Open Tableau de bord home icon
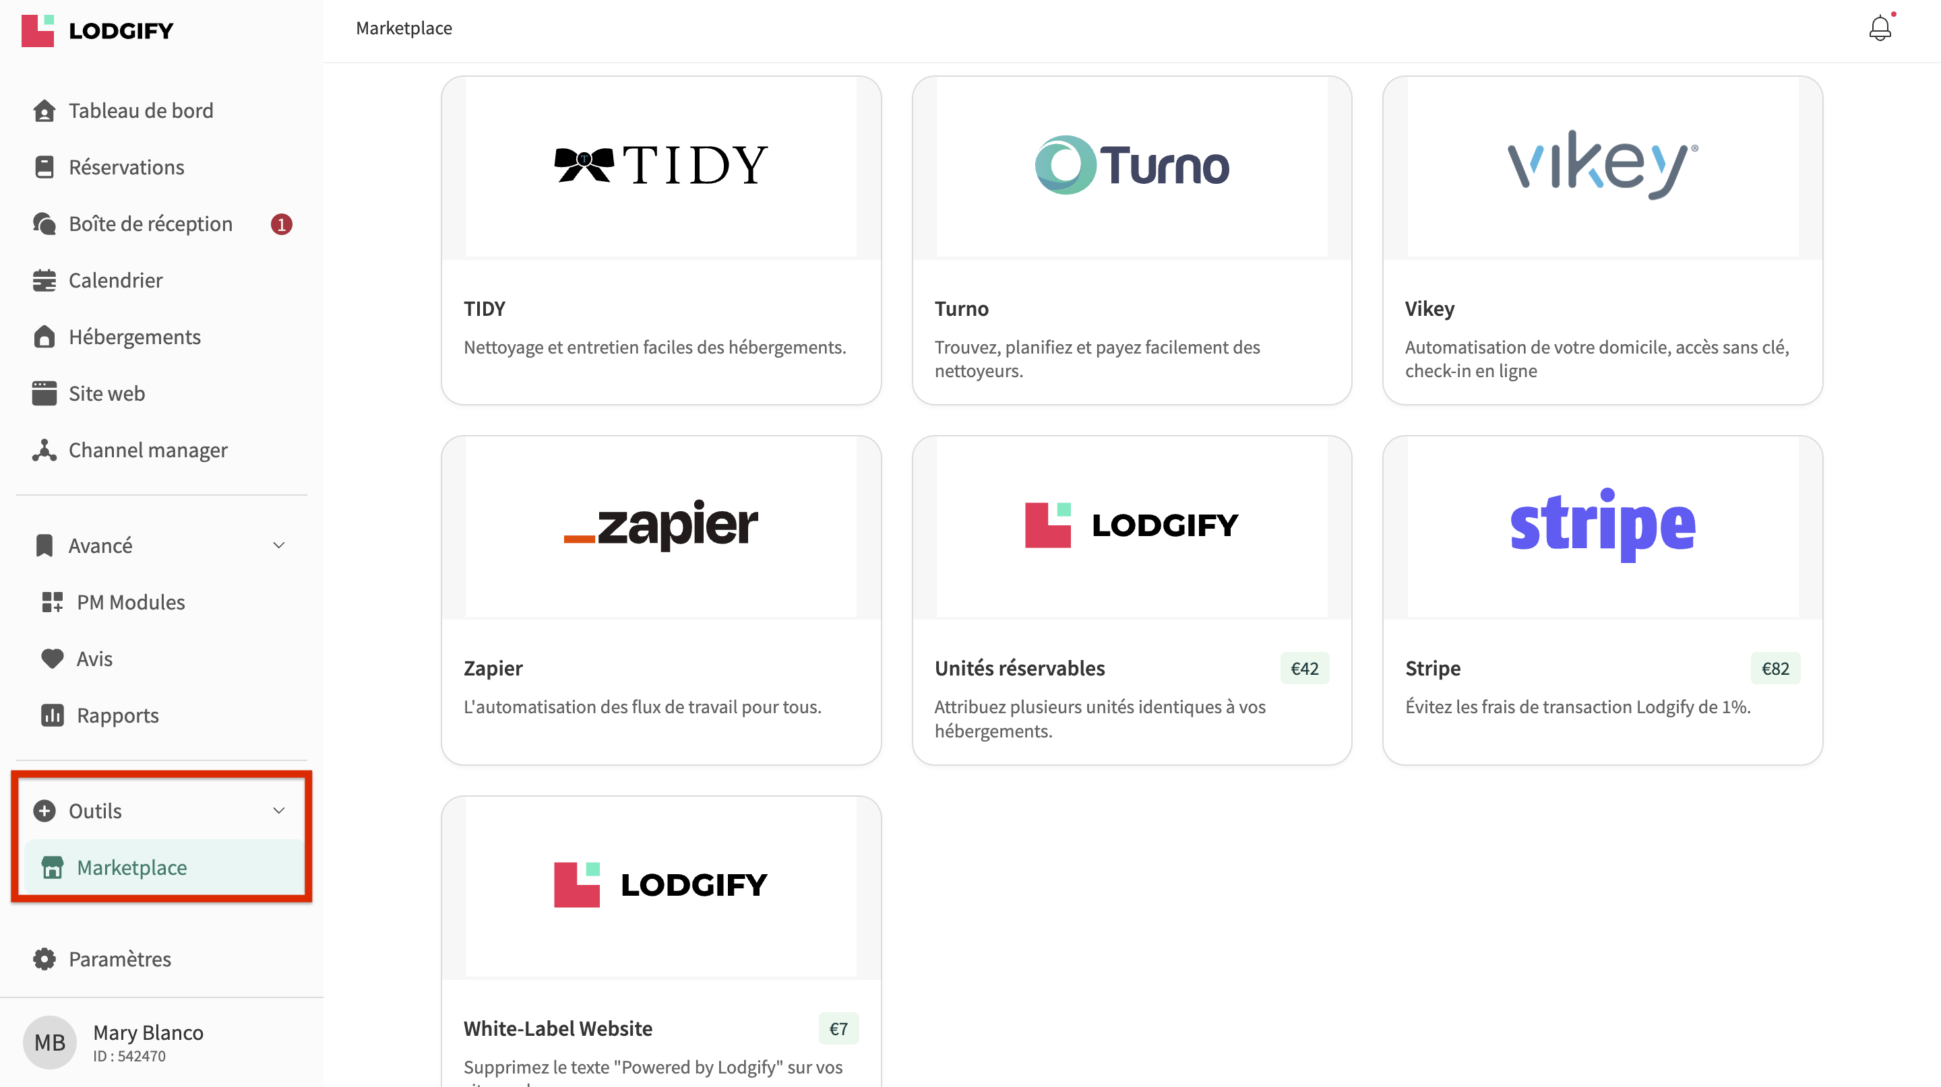Screen dimensions: 1941x1087 click(x=44, y=110)
